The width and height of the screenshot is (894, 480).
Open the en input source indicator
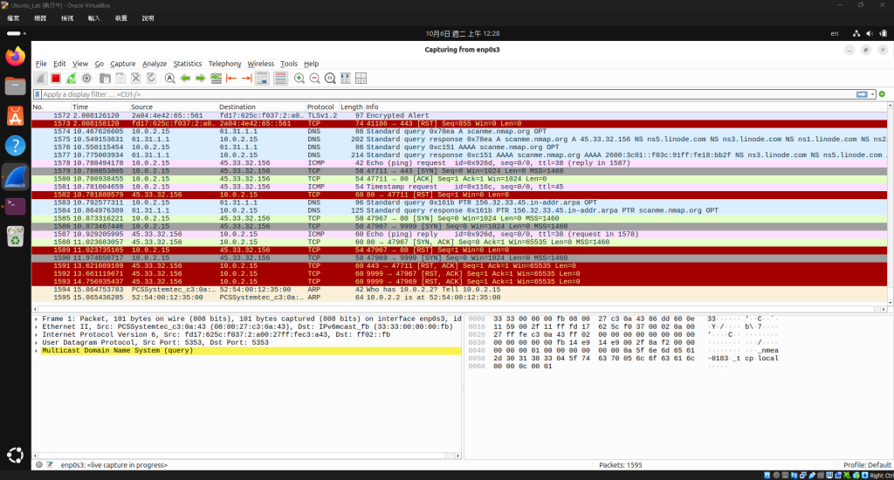(x=834, y=34)
